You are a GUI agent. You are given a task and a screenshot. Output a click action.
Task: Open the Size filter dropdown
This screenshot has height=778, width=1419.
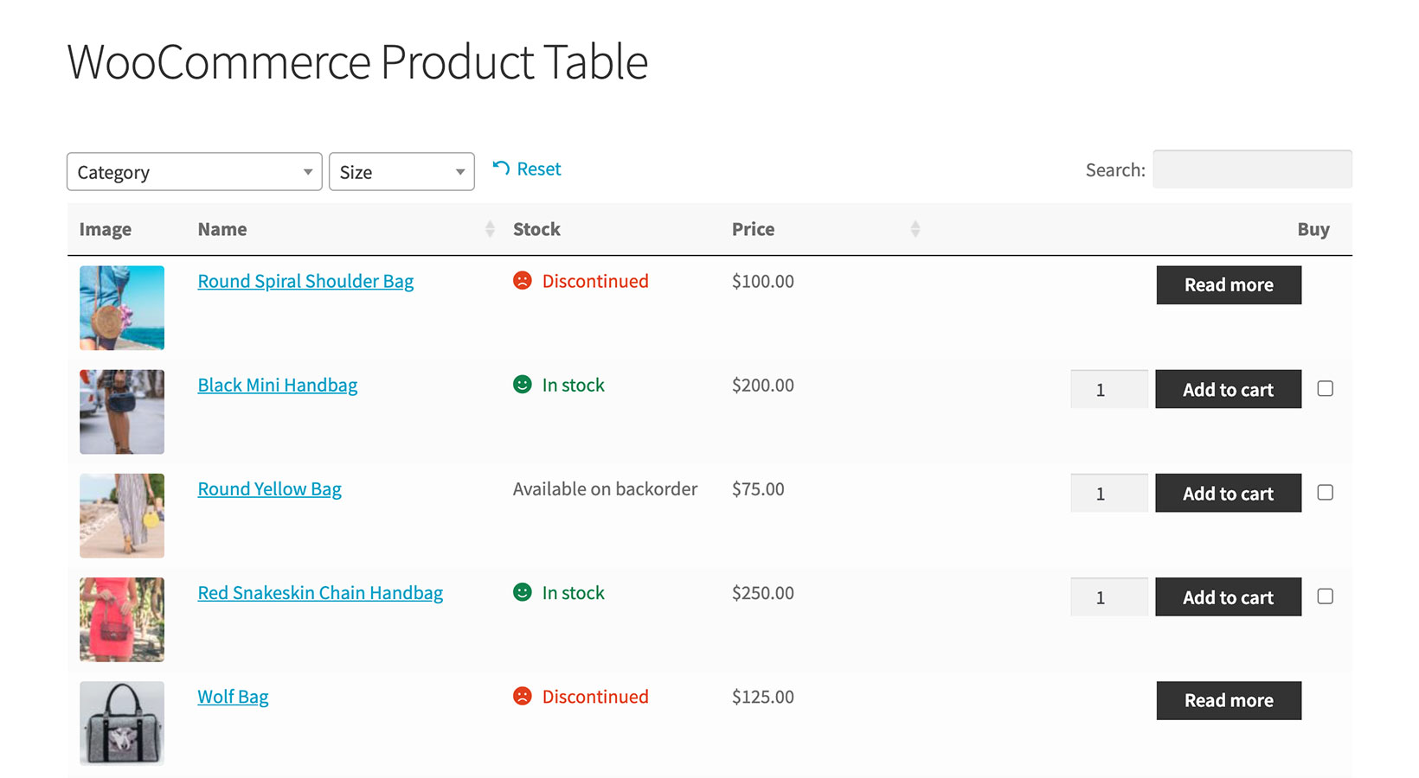401,171
